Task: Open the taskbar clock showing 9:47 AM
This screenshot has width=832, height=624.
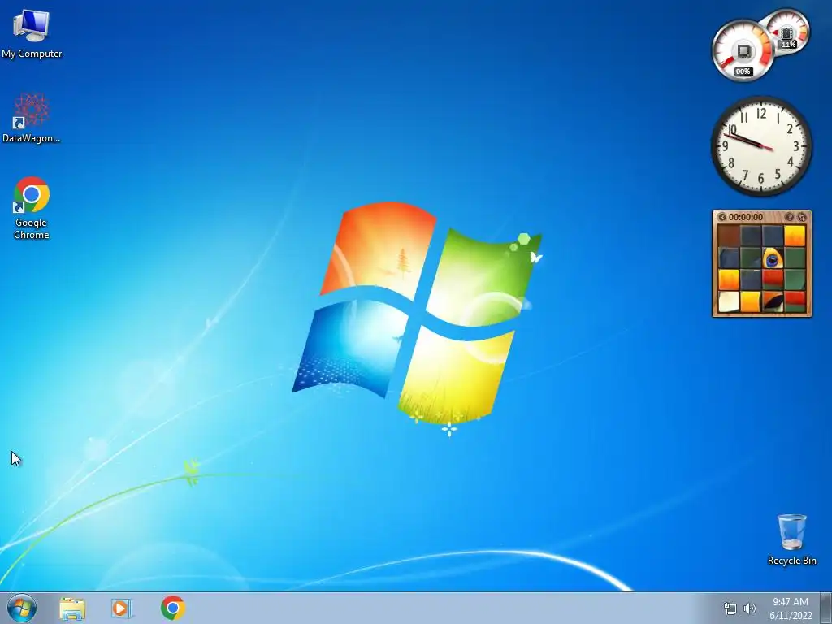Action: [x=791, y=609]
